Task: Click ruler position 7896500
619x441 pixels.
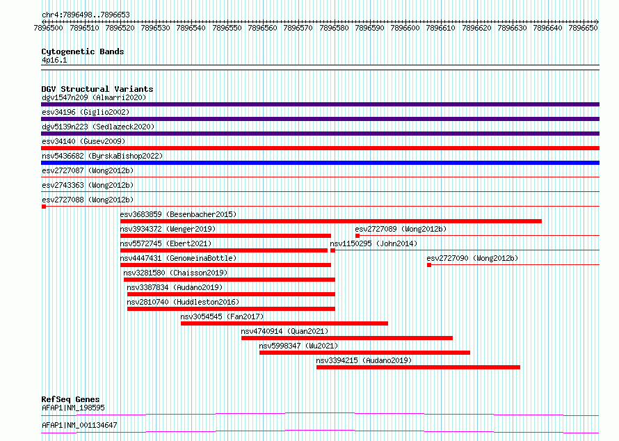Action: point(48,28)
